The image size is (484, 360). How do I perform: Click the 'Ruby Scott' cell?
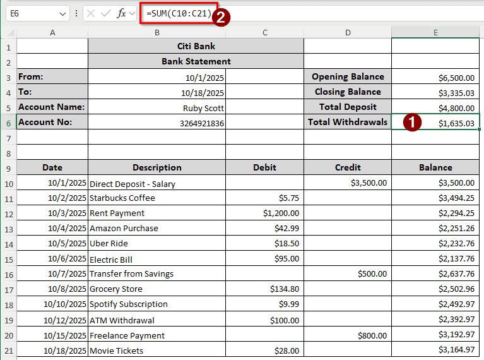[x=156, y=107]
